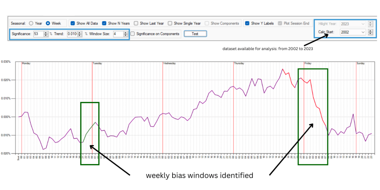The image size is (380, 190).
Task: Click the Trend spinner arrows
Action: [79, 34]
